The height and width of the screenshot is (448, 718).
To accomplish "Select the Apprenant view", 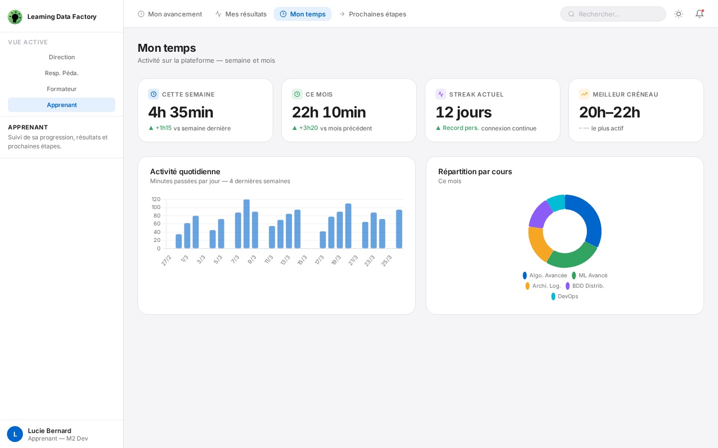I will [62, 105].
